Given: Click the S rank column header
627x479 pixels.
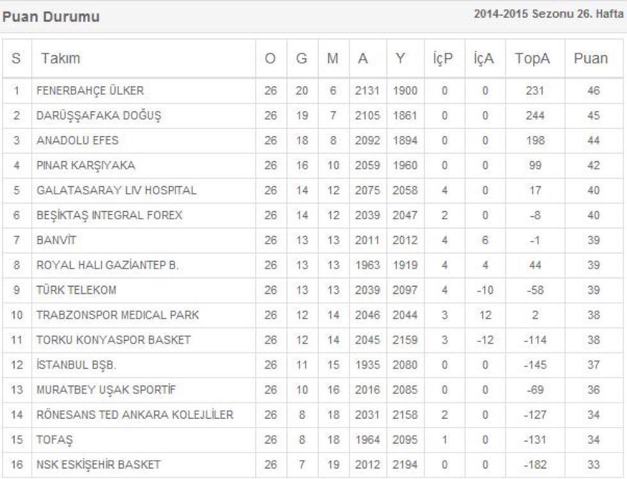Looking at the screenshot, I should tap(15, 59).
